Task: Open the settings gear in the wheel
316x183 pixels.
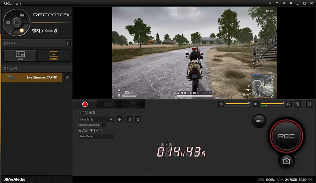Action: coord(8,22)
